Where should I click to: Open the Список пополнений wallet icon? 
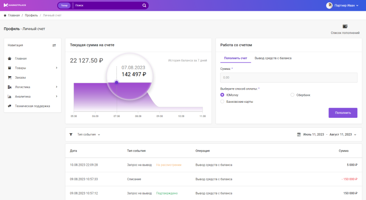(x=345, y=26)
